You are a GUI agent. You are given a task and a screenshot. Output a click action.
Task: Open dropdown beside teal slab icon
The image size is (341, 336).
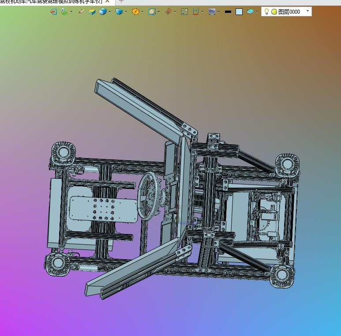[257, 12]
